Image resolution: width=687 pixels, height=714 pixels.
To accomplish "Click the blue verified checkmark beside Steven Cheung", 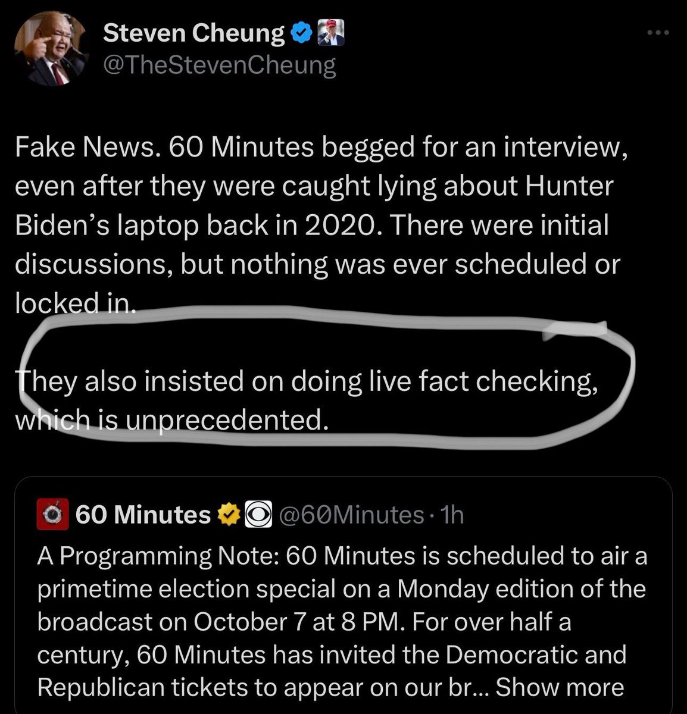I will tap(302, 35).
